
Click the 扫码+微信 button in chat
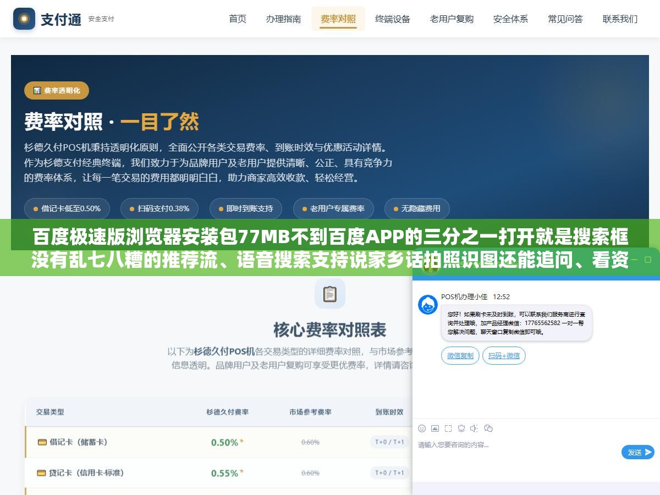[504, 356]
